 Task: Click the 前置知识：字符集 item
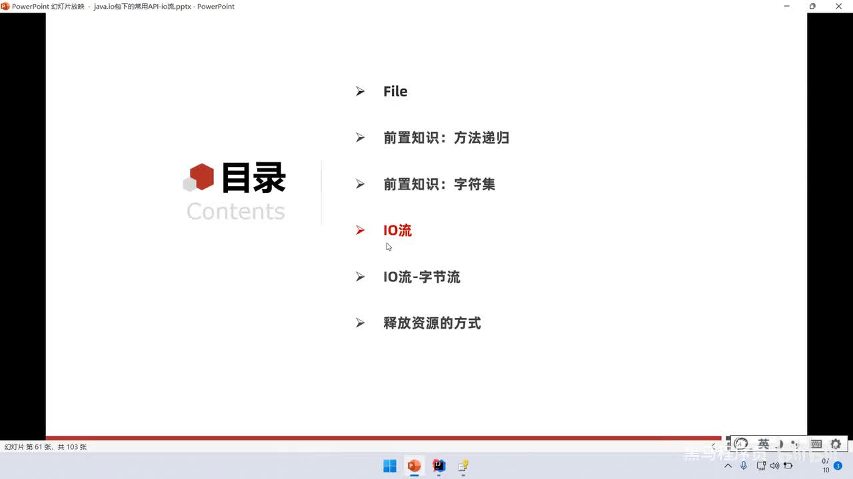tap(439, 184)
